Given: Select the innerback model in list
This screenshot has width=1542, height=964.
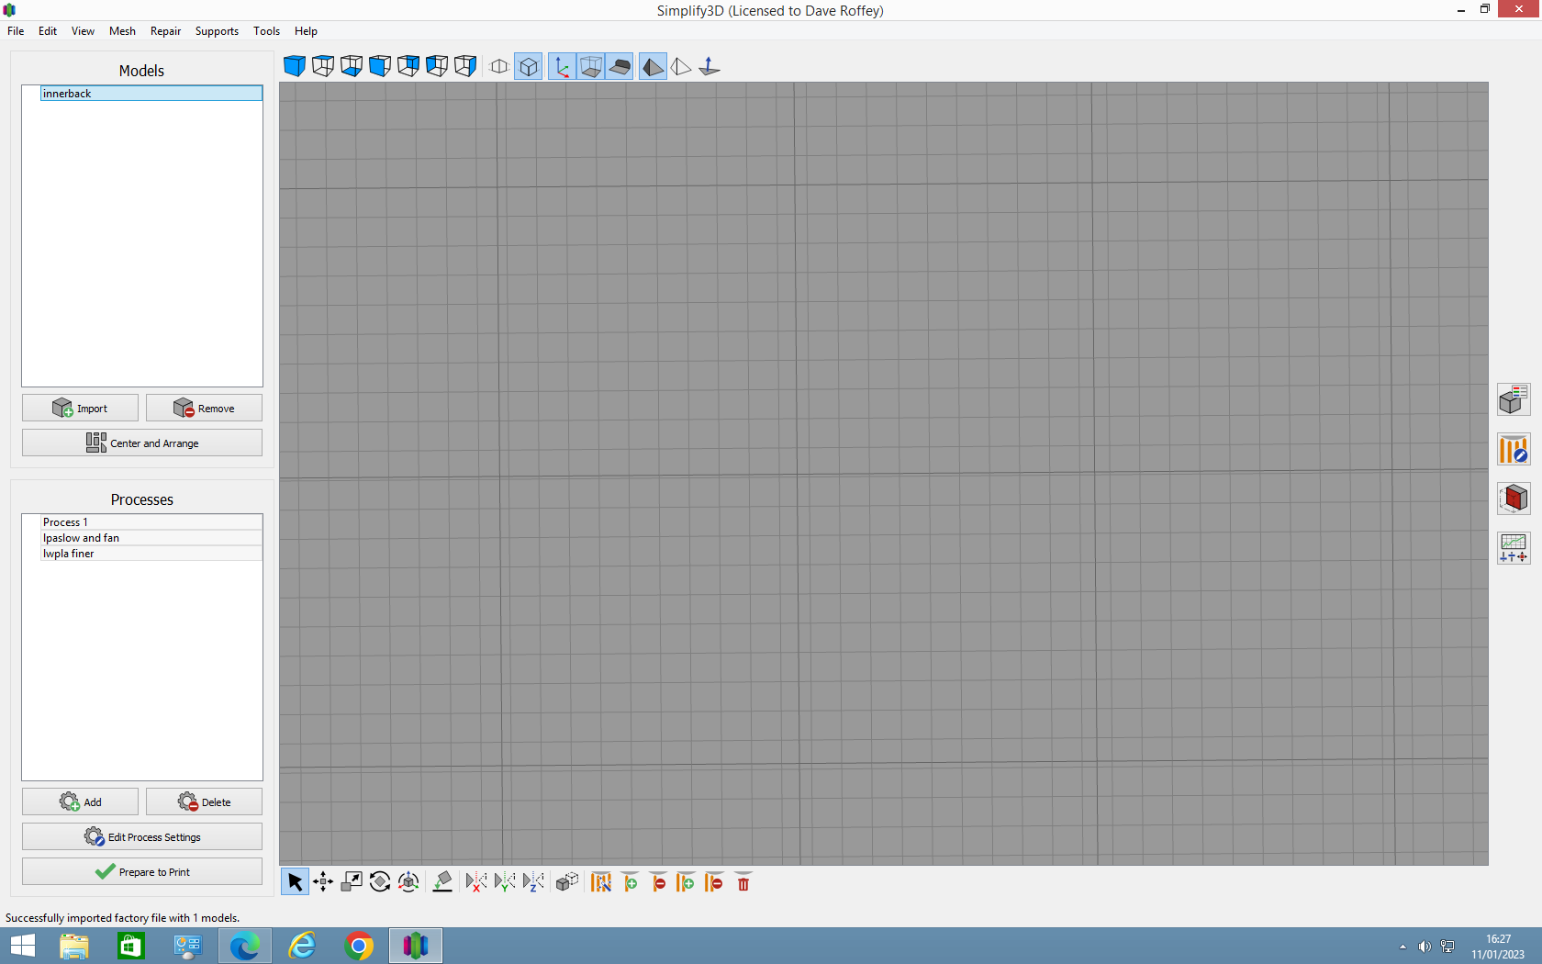Looking at the screenshot, I should coord(151,94).
